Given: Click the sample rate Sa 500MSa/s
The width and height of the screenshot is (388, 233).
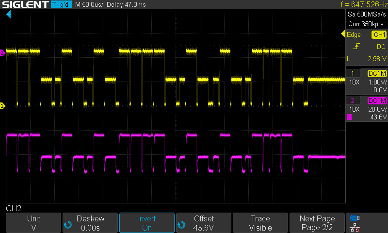Looking at the screenshot, I should pyautogui.click(x=367, y=15).
